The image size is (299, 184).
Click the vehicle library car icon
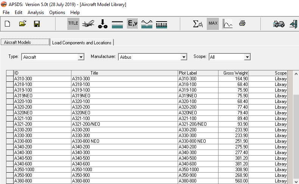click(x=279, y=24)
